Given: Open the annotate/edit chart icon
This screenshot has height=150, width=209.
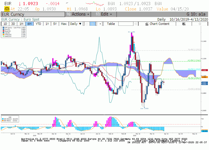Looking at the screenshot, I should 184,24.
